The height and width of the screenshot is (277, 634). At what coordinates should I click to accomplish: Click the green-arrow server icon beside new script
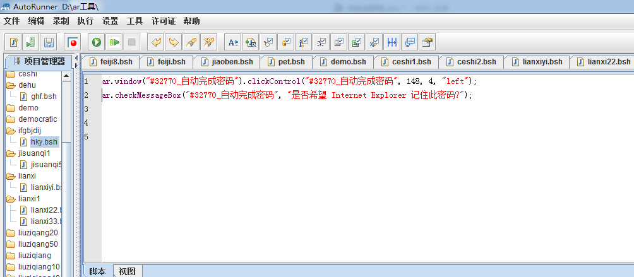point(30,42)
